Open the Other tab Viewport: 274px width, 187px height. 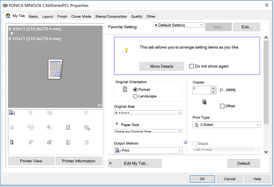[x=151, y=17]
